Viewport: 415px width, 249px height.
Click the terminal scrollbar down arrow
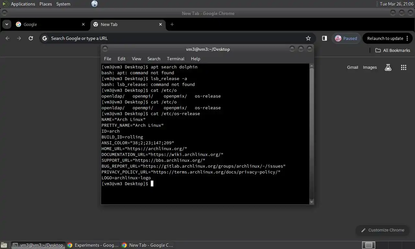tap(312, 202)
